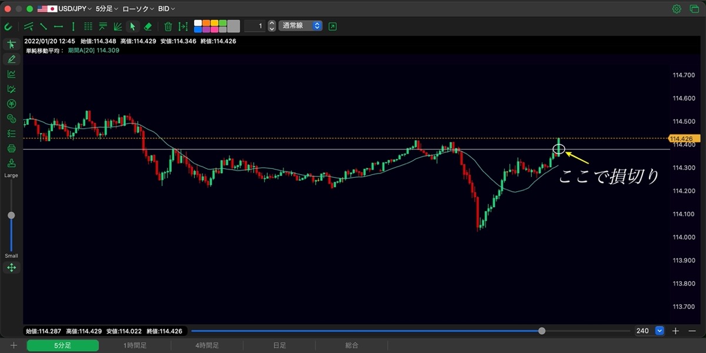Open the USD/JPY currency pair dropdown
The image size is (706, 353).
[65, 9]
